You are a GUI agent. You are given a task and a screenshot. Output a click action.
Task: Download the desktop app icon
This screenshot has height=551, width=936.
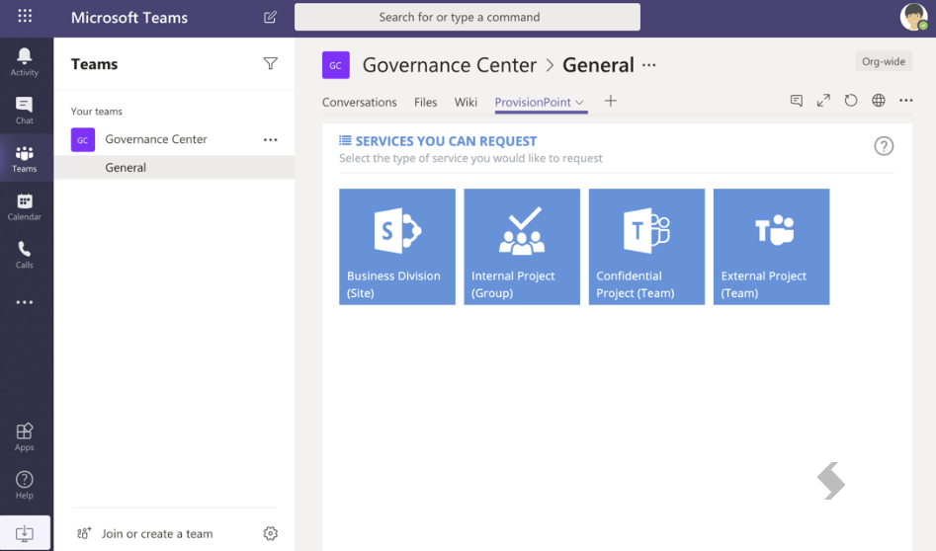pos(25,533)
